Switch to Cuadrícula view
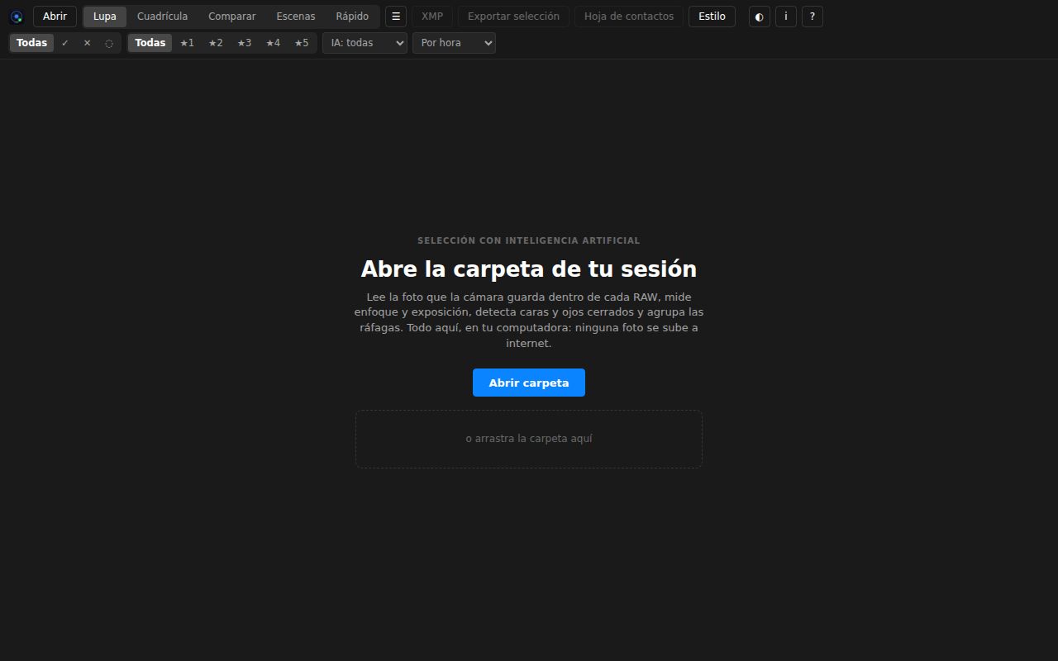Viewport: 1058px width, 661px height. click(163, 17)
